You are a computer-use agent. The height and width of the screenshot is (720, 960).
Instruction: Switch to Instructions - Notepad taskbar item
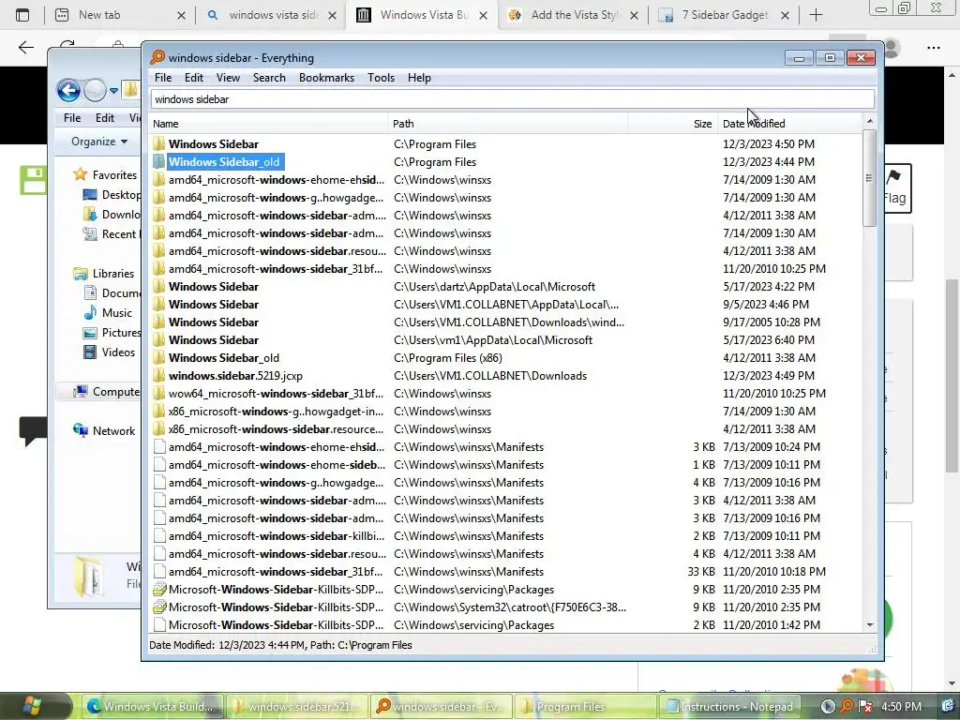[729, 707]
